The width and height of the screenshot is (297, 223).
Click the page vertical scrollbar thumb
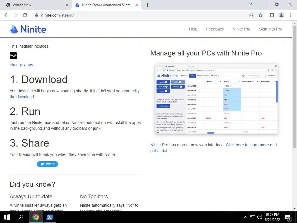click(x=295, y=86)
